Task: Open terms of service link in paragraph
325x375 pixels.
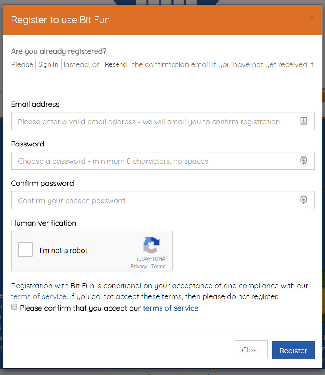Action: pyautogui.click(x=39, y=296)
